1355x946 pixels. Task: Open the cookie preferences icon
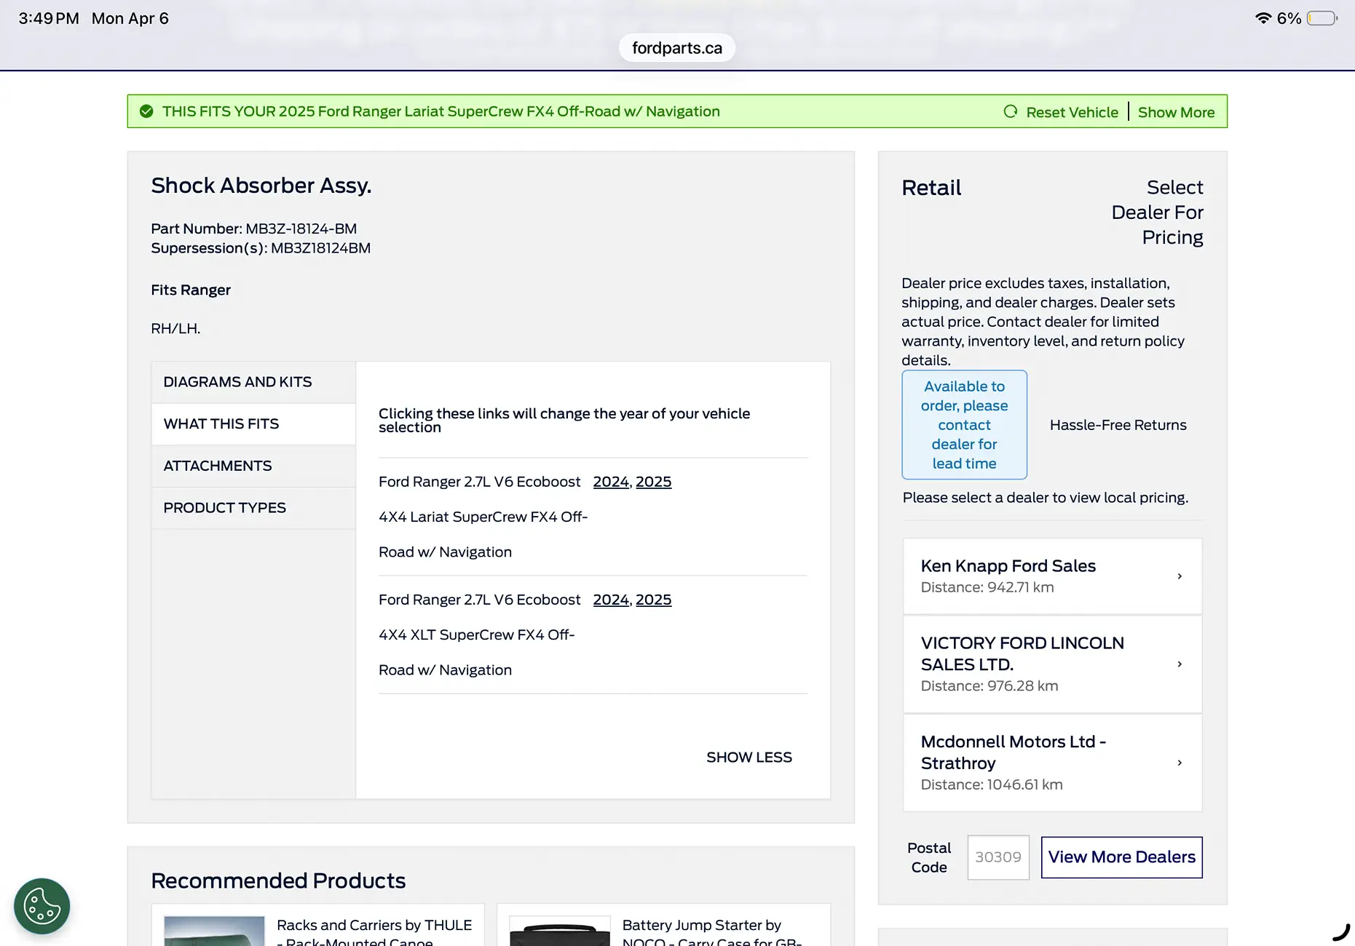click(42, 906)
